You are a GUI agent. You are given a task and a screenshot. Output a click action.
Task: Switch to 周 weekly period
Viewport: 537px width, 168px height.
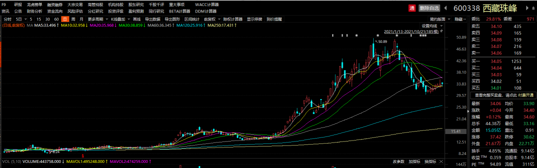[x=73, y=19]
